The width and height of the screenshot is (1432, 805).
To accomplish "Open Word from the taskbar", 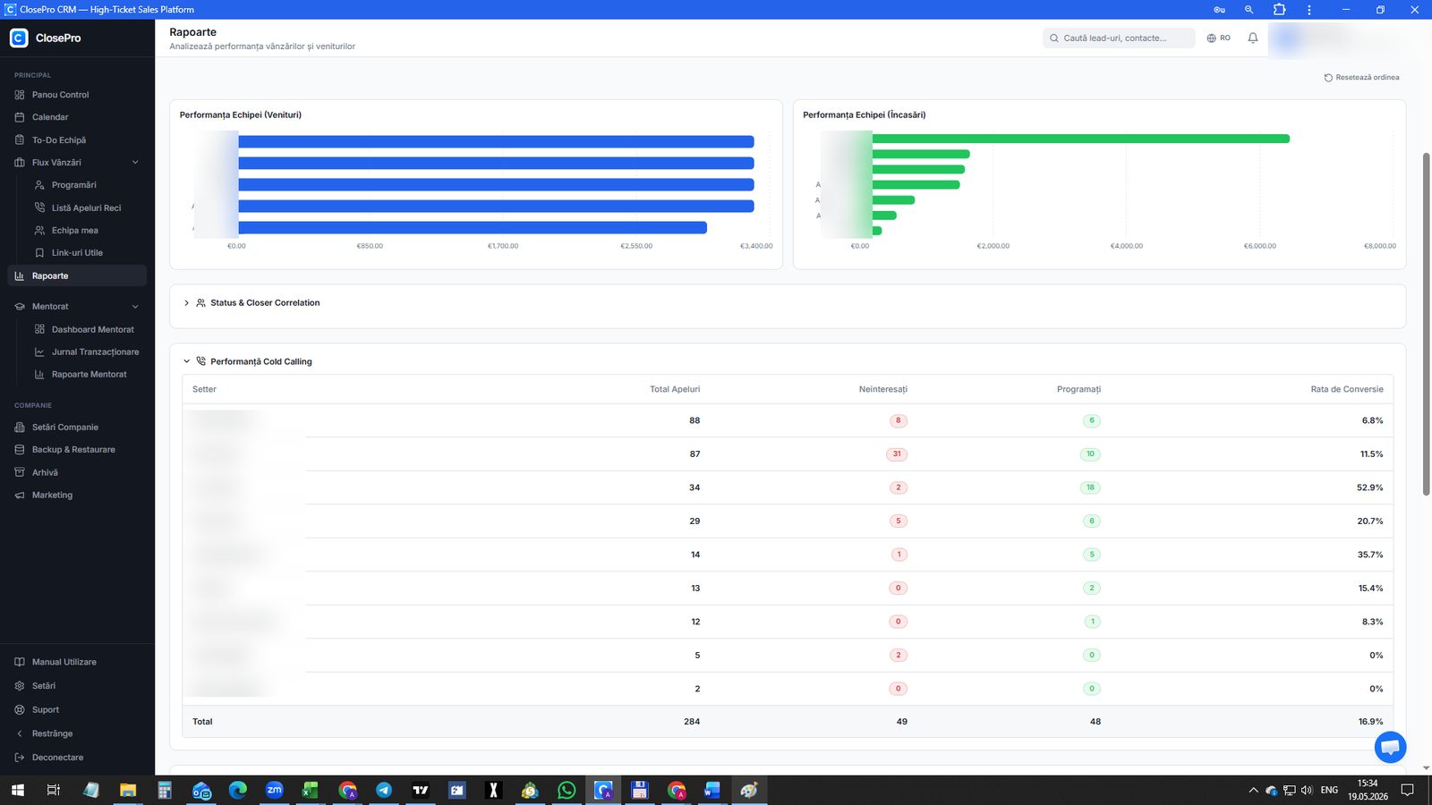I will 712,790.
